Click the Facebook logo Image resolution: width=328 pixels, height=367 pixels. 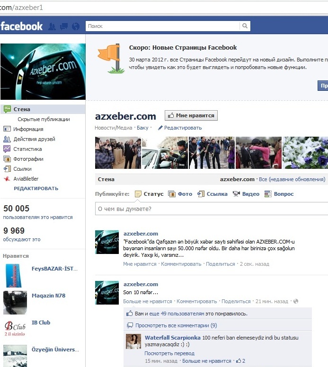22,26
